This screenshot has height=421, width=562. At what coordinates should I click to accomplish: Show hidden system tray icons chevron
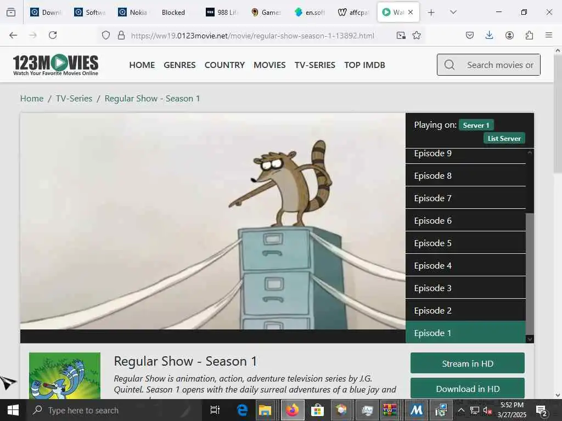click(461, 410)
